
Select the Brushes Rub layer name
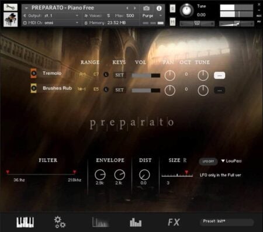57,88
